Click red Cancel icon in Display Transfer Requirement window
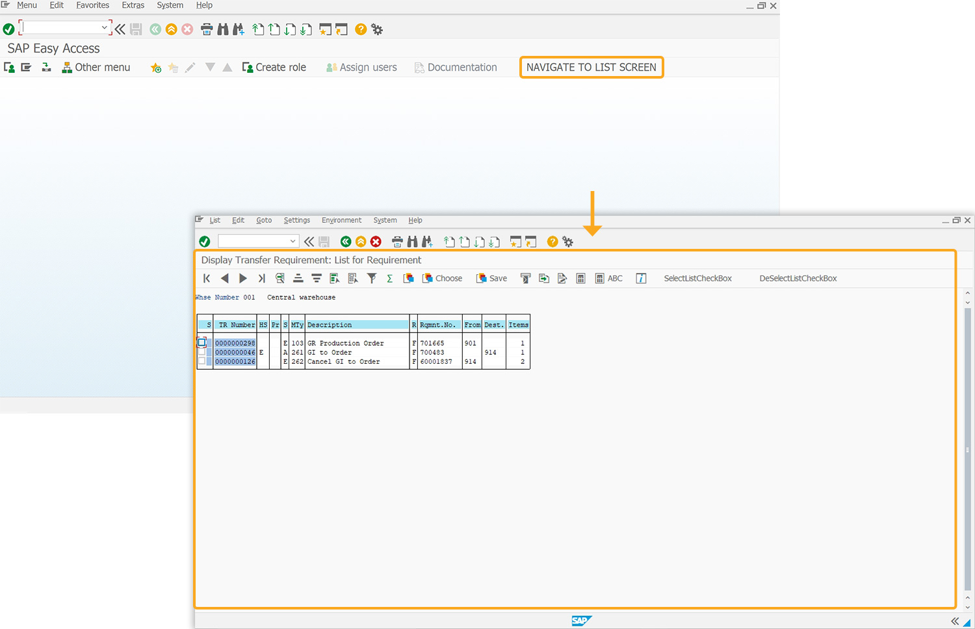 pos(376,242)
